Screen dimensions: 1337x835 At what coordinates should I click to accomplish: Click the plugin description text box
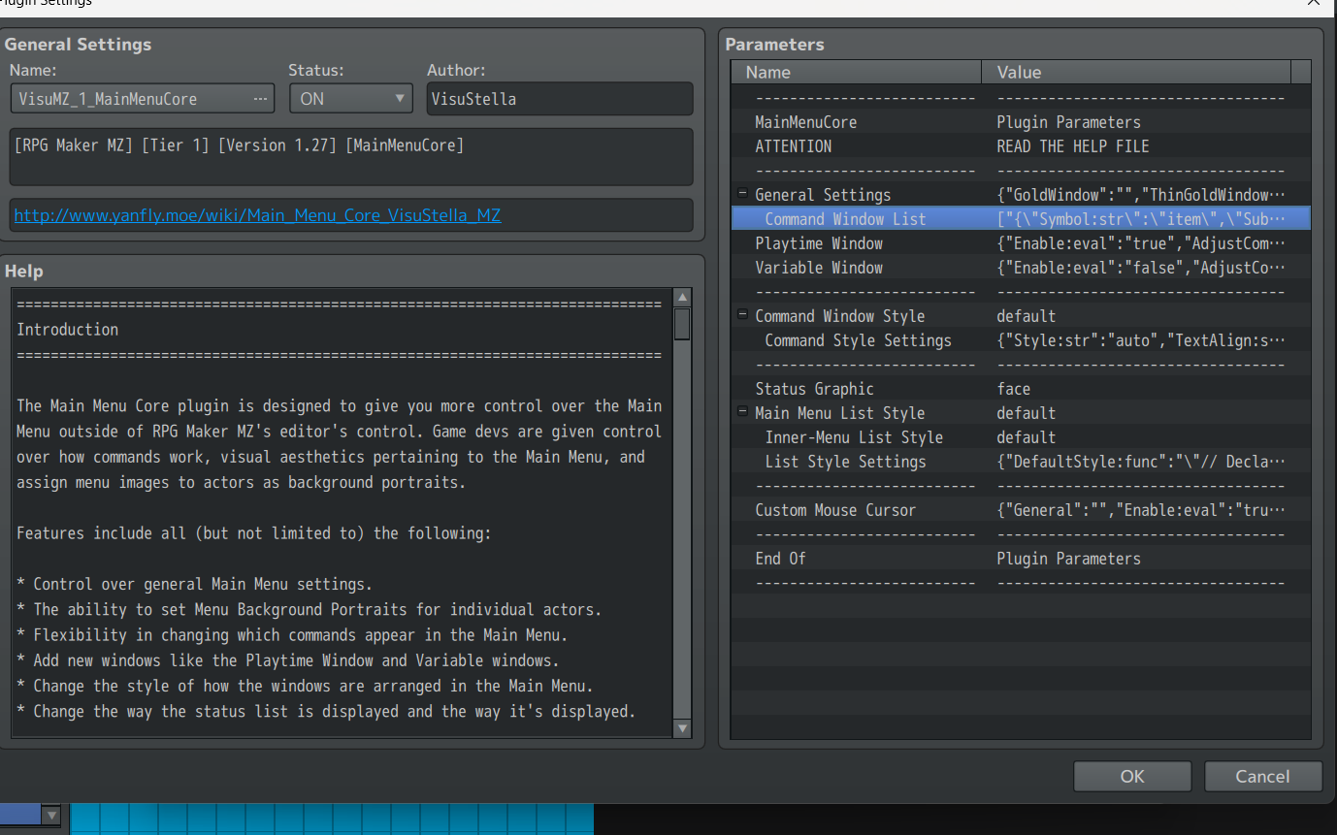point(351,156)
